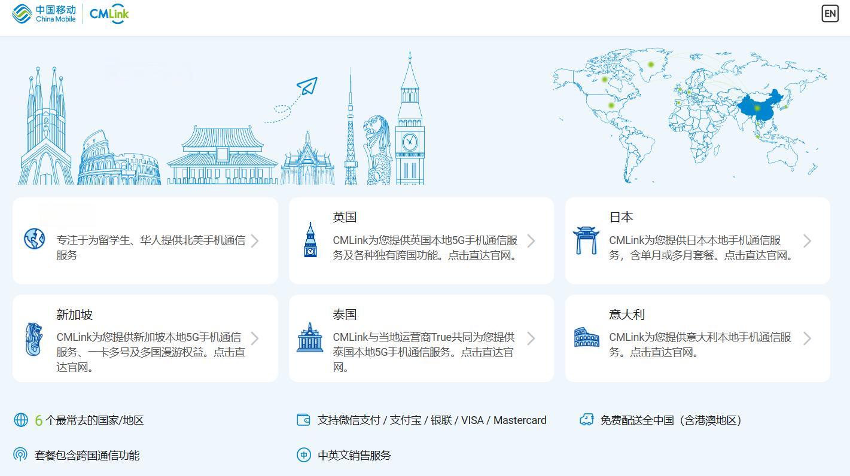The width and height of the screenshot is (850, 476).
Task: Click the world map image in the banner
Action: pyautogui.click(x=690, y=115)
